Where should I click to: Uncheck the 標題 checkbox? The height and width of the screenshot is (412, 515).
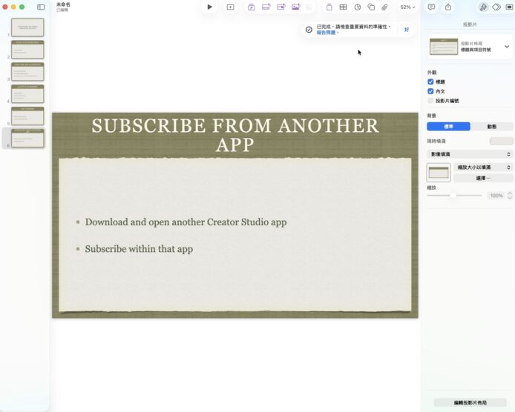coord(430,82)
